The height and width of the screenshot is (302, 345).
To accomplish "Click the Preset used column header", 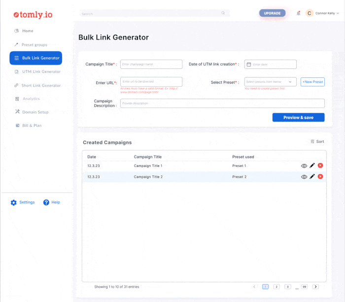I will point(243,157).
